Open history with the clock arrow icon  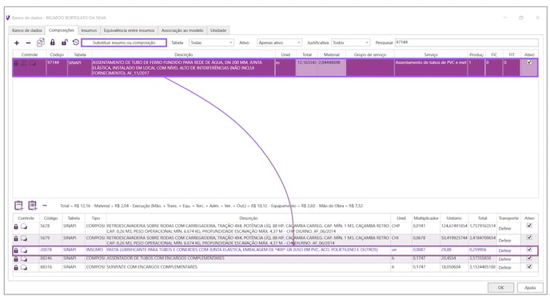point(76,42)
